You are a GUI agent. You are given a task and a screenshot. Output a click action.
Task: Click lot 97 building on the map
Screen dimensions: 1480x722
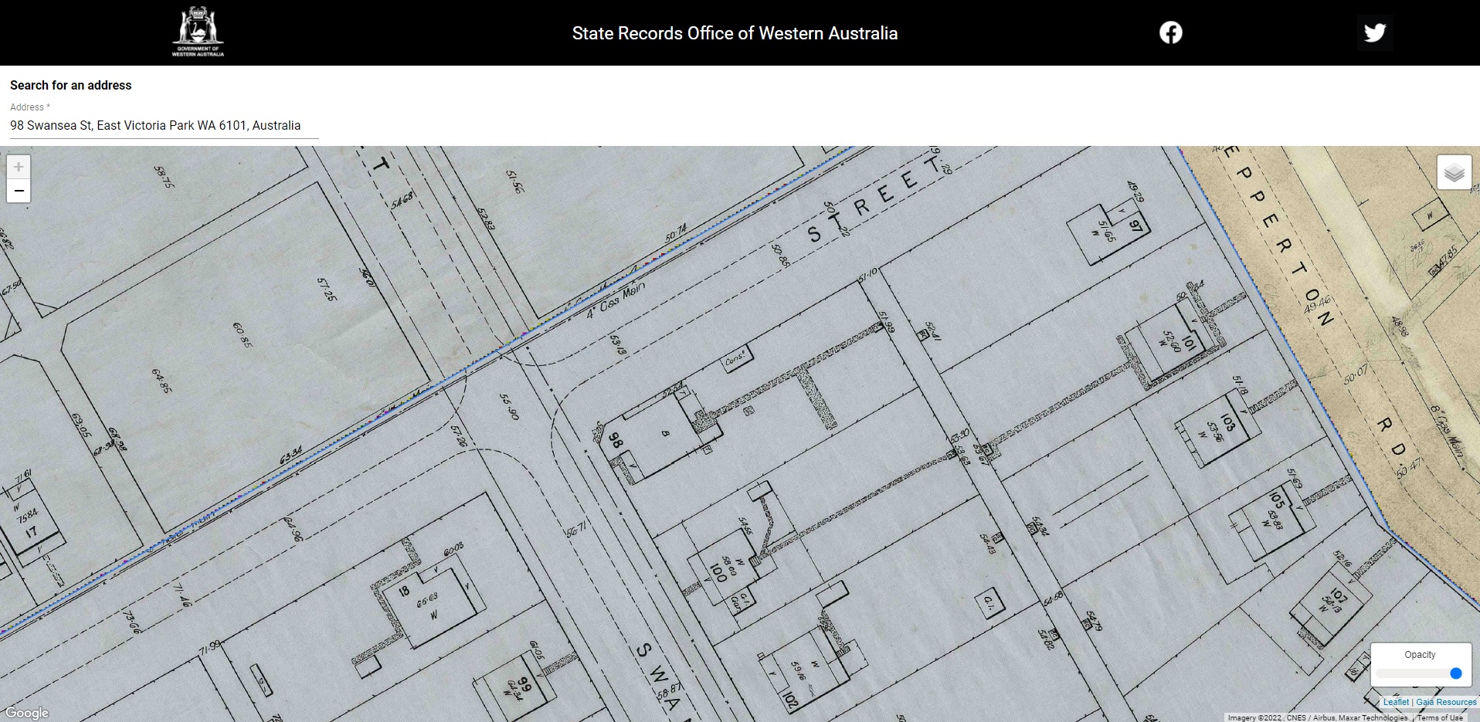tap(1108, 231)
